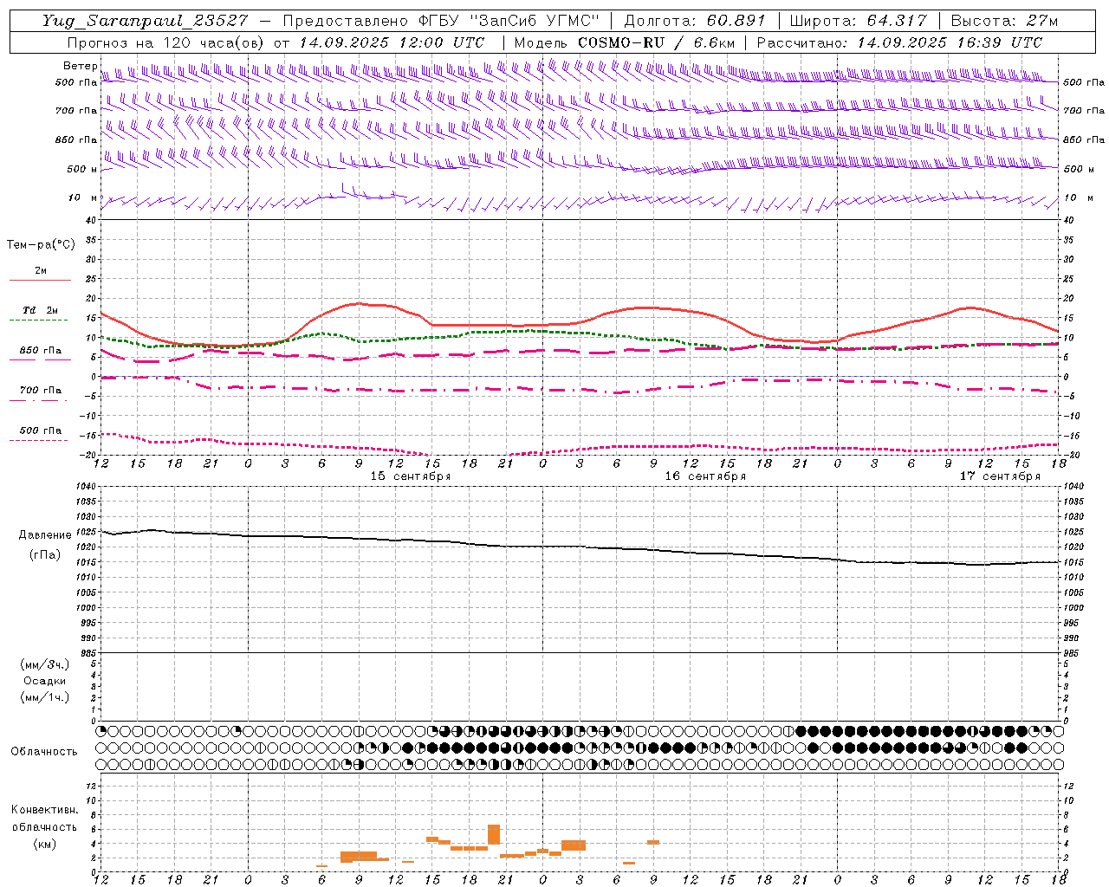
Task: Click the tallest orange convective cloud bar
Action: [494, 834]
